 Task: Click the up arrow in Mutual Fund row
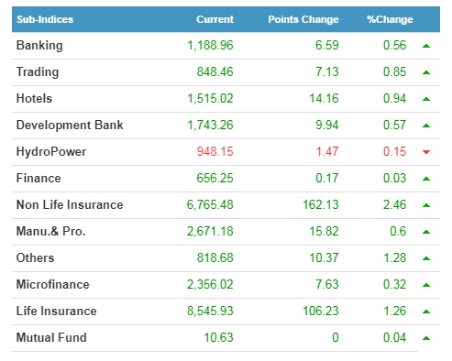coord(426,338)
